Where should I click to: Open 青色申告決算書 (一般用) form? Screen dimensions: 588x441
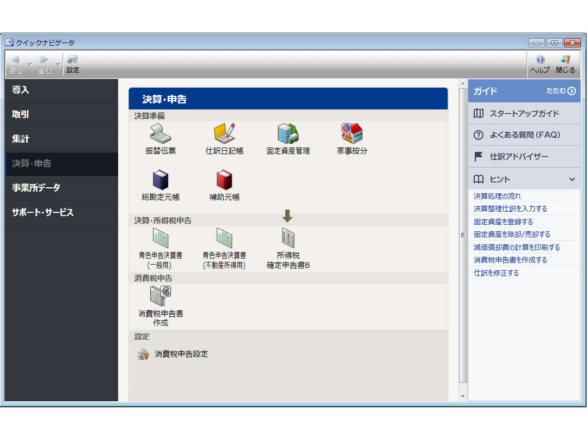tap(161, 248)
